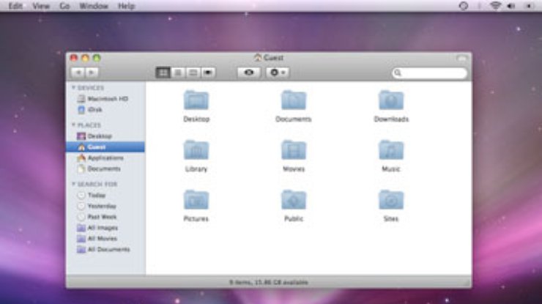Open the Pictures folder icon
This screenshot has height=304, width=542.
pos(196,199)
